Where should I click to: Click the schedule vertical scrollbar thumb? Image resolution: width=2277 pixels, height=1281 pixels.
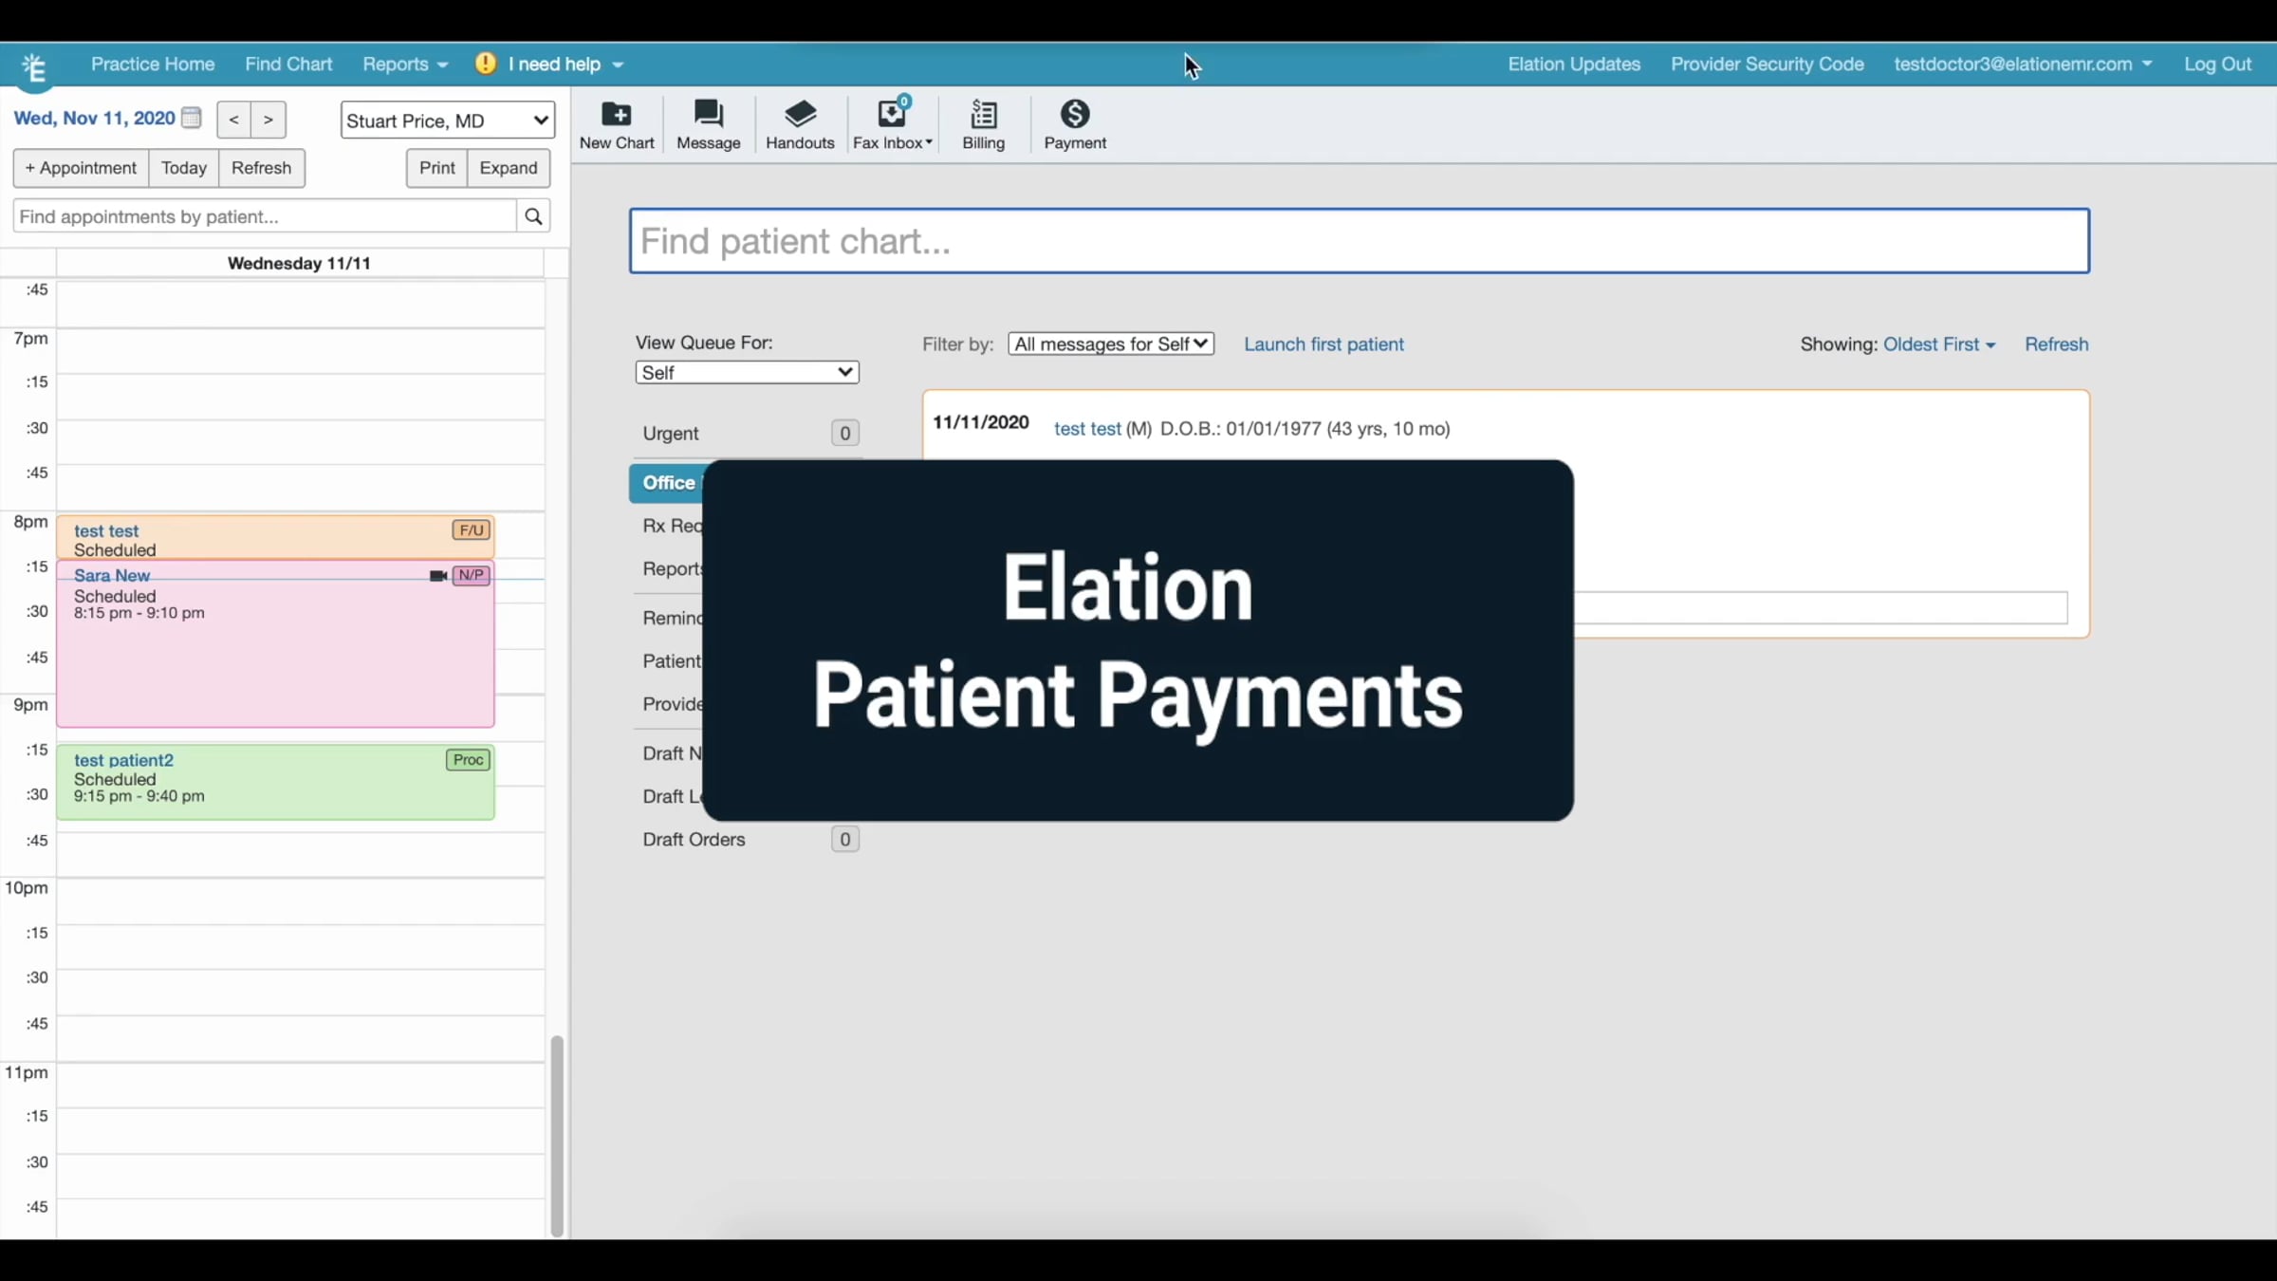tap(557, 1136)
